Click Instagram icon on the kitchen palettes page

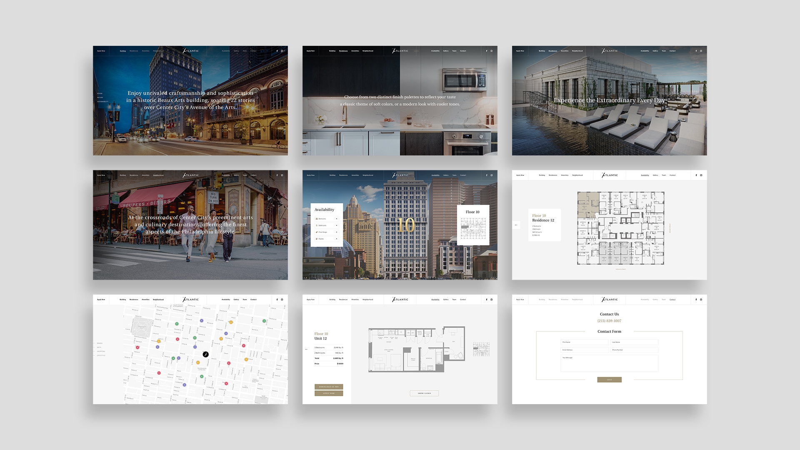492,51
